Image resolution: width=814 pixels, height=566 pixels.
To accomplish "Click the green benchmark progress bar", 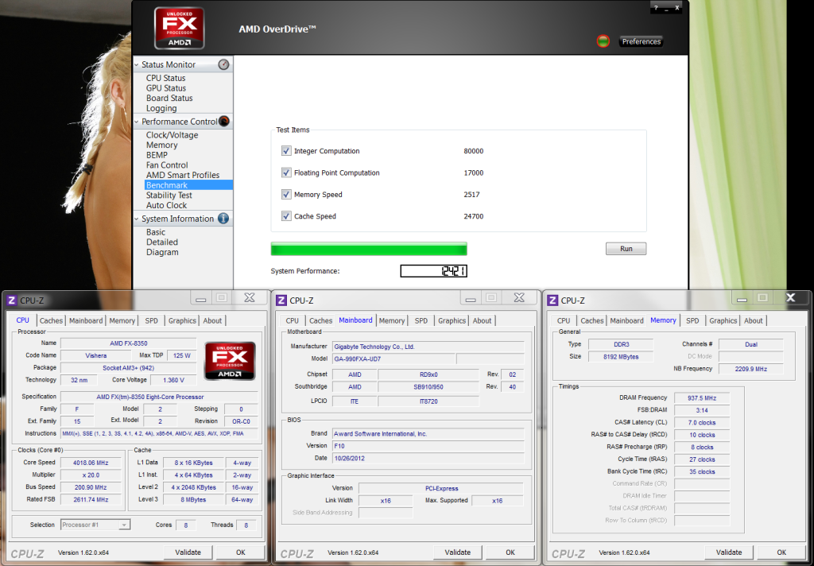I will point(369,249).
